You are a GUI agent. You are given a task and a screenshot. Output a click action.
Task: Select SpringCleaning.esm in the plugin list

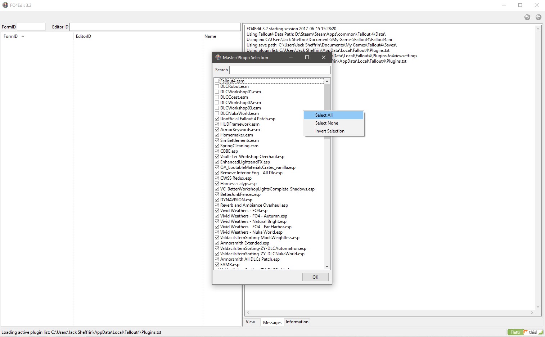[239, 146]
